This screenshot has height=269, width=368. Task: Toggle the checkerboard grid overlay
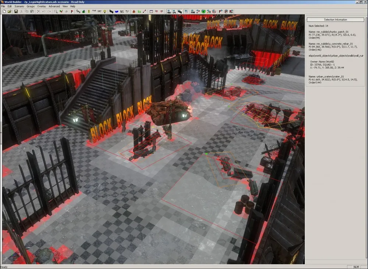186,11
